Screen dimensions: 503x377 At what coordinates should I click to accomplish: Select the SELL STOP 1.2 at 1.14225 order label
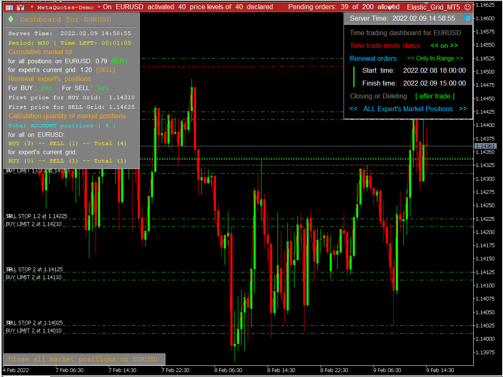(36, 216)
